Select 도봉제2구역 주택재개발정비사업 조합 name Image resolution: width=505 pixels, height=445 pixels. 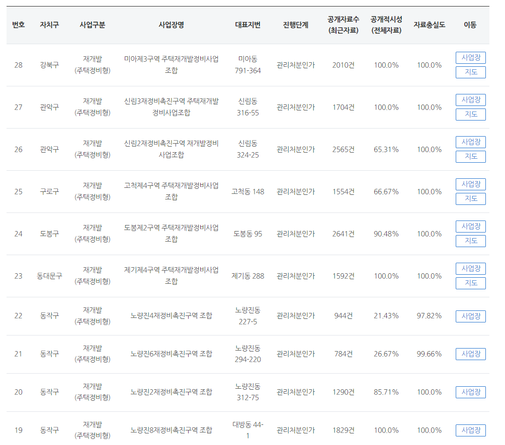coord(172,234)
